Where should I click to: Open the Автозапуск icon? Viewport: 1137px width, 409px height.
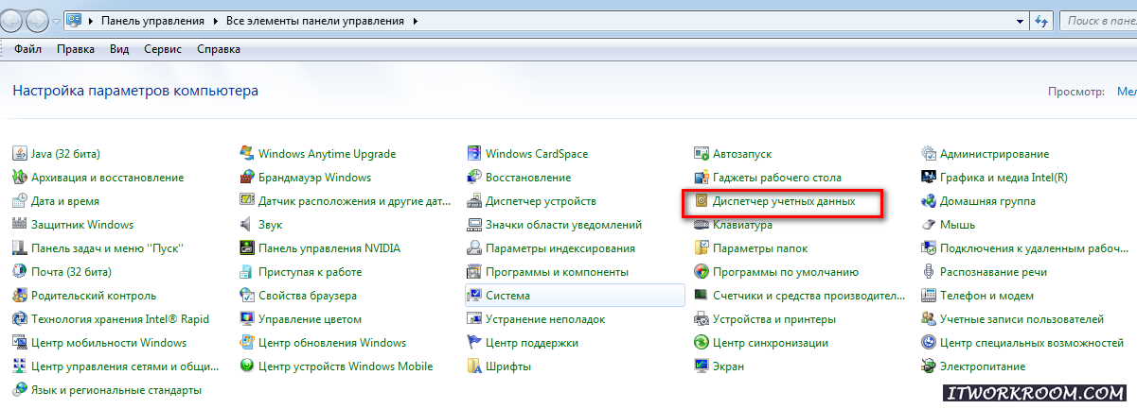tap(702, 154)
